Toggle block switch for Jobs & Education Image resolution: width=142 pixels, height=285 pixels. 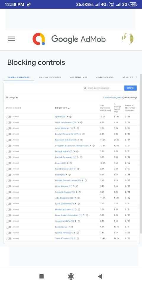pos(9,198)
